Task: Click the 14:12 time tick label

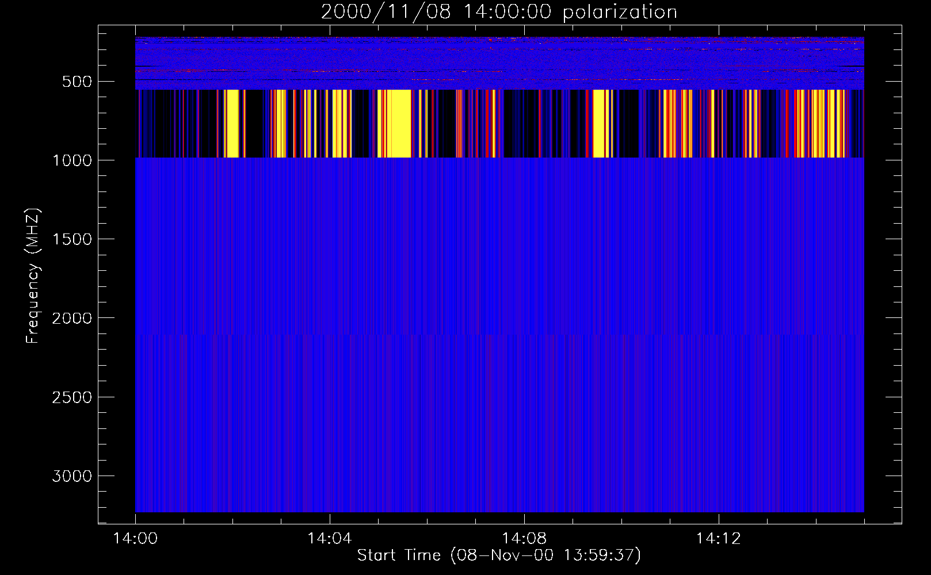Action: click(x=719, y=538)
